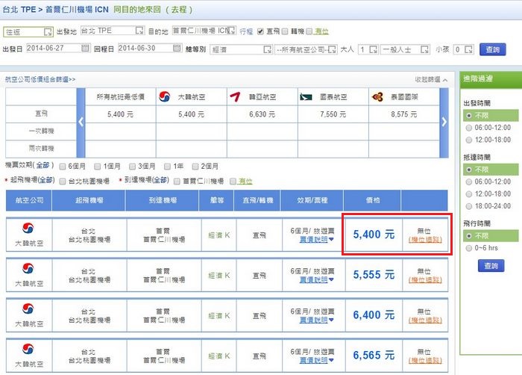Click the Asiana Airlines logo
Viewport: 522px width, 375px height.
tap(236, 96)
